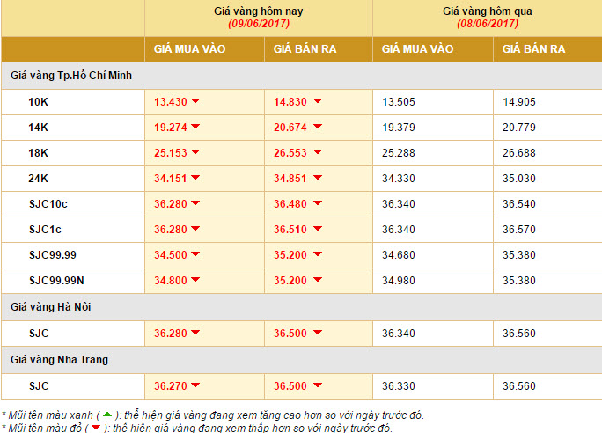Click the 'Giá vàng hôm qua' header
The image size is (602, 433).
coord(488,11)
